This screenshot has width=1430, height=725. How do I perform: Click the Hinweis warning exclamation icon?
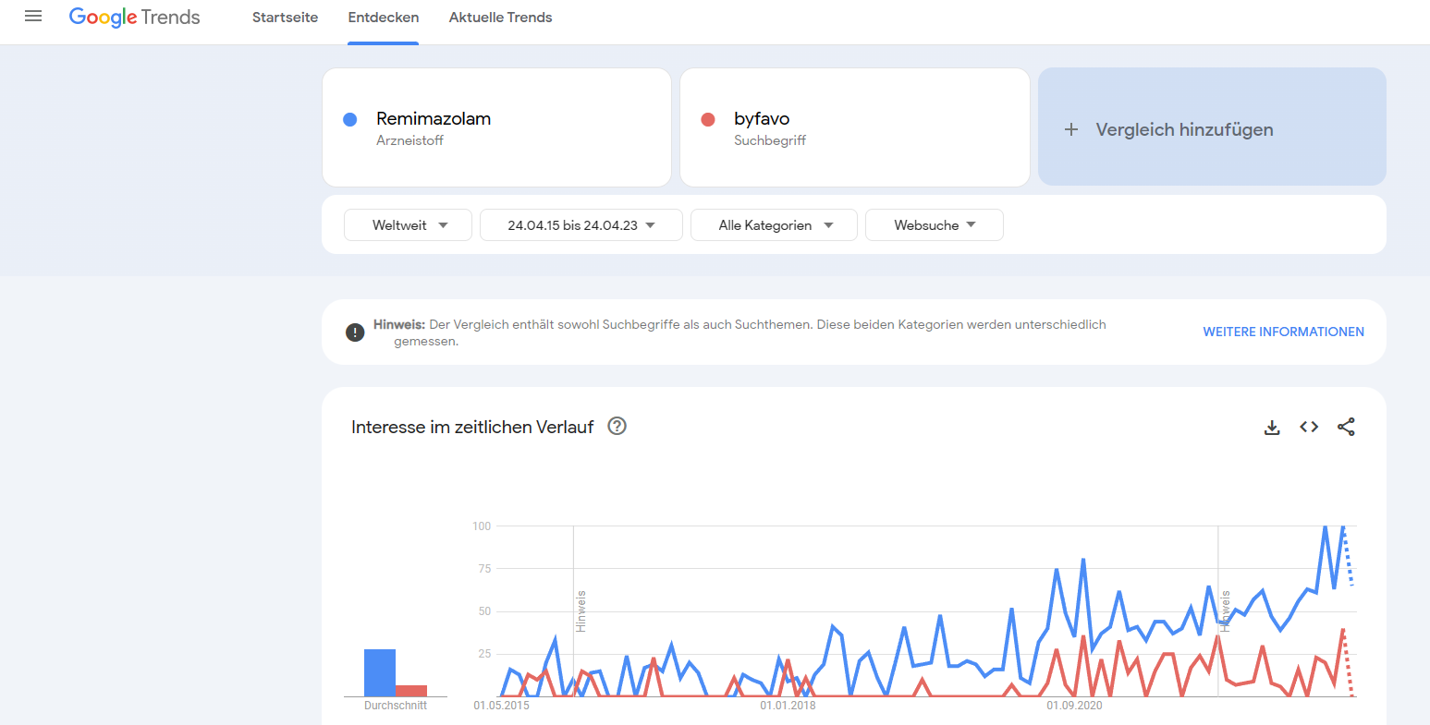point(355,332)
